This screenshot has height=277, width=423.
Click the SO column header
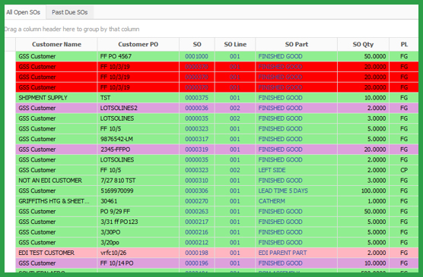coord(197,45)
